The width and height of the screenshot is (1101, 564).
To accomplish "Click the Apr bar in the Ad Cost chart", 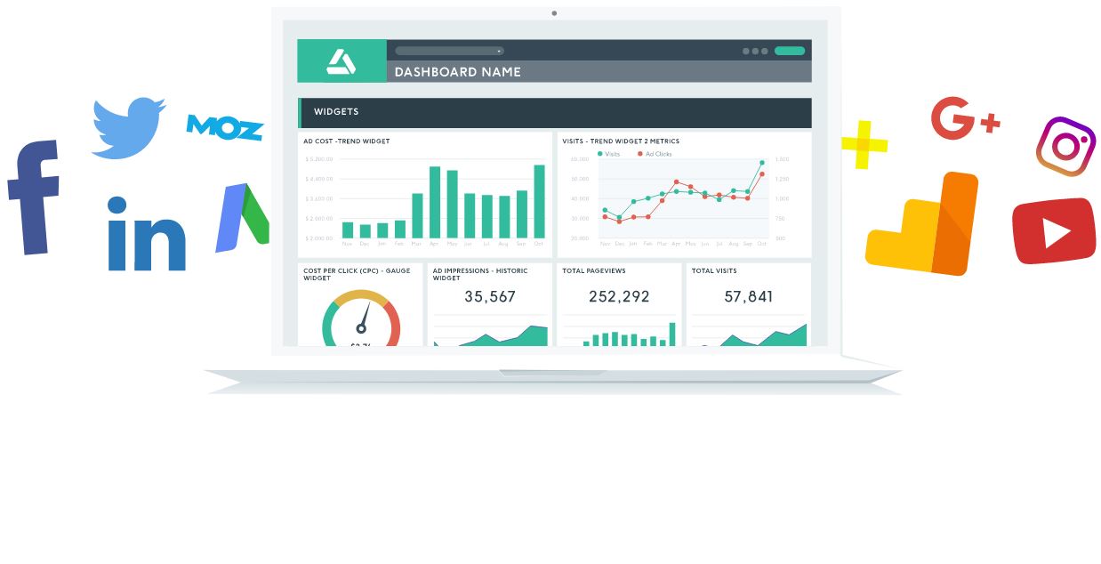I will (435, 203).
